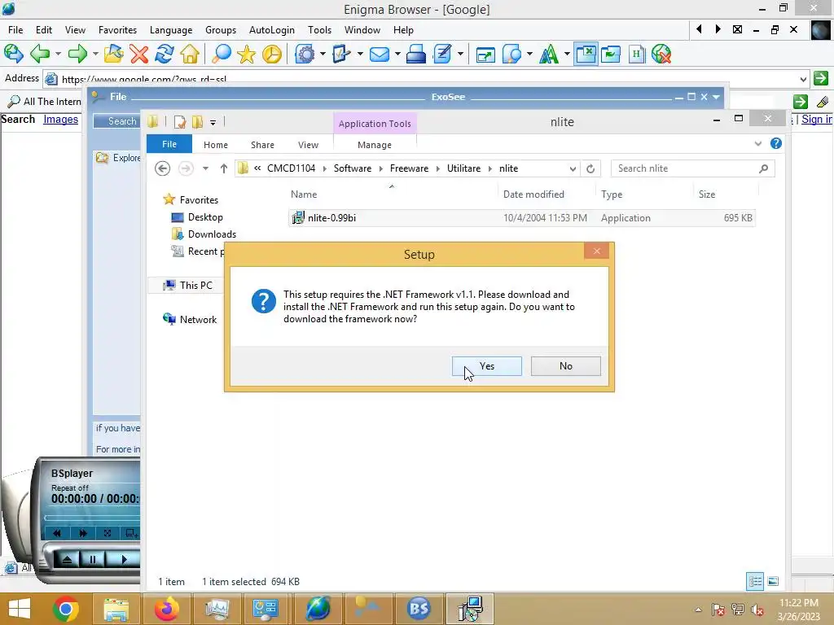This screenshot has height=625, width=834.
Task: Click the Mail envelope icon
Action: coord(380,54)
